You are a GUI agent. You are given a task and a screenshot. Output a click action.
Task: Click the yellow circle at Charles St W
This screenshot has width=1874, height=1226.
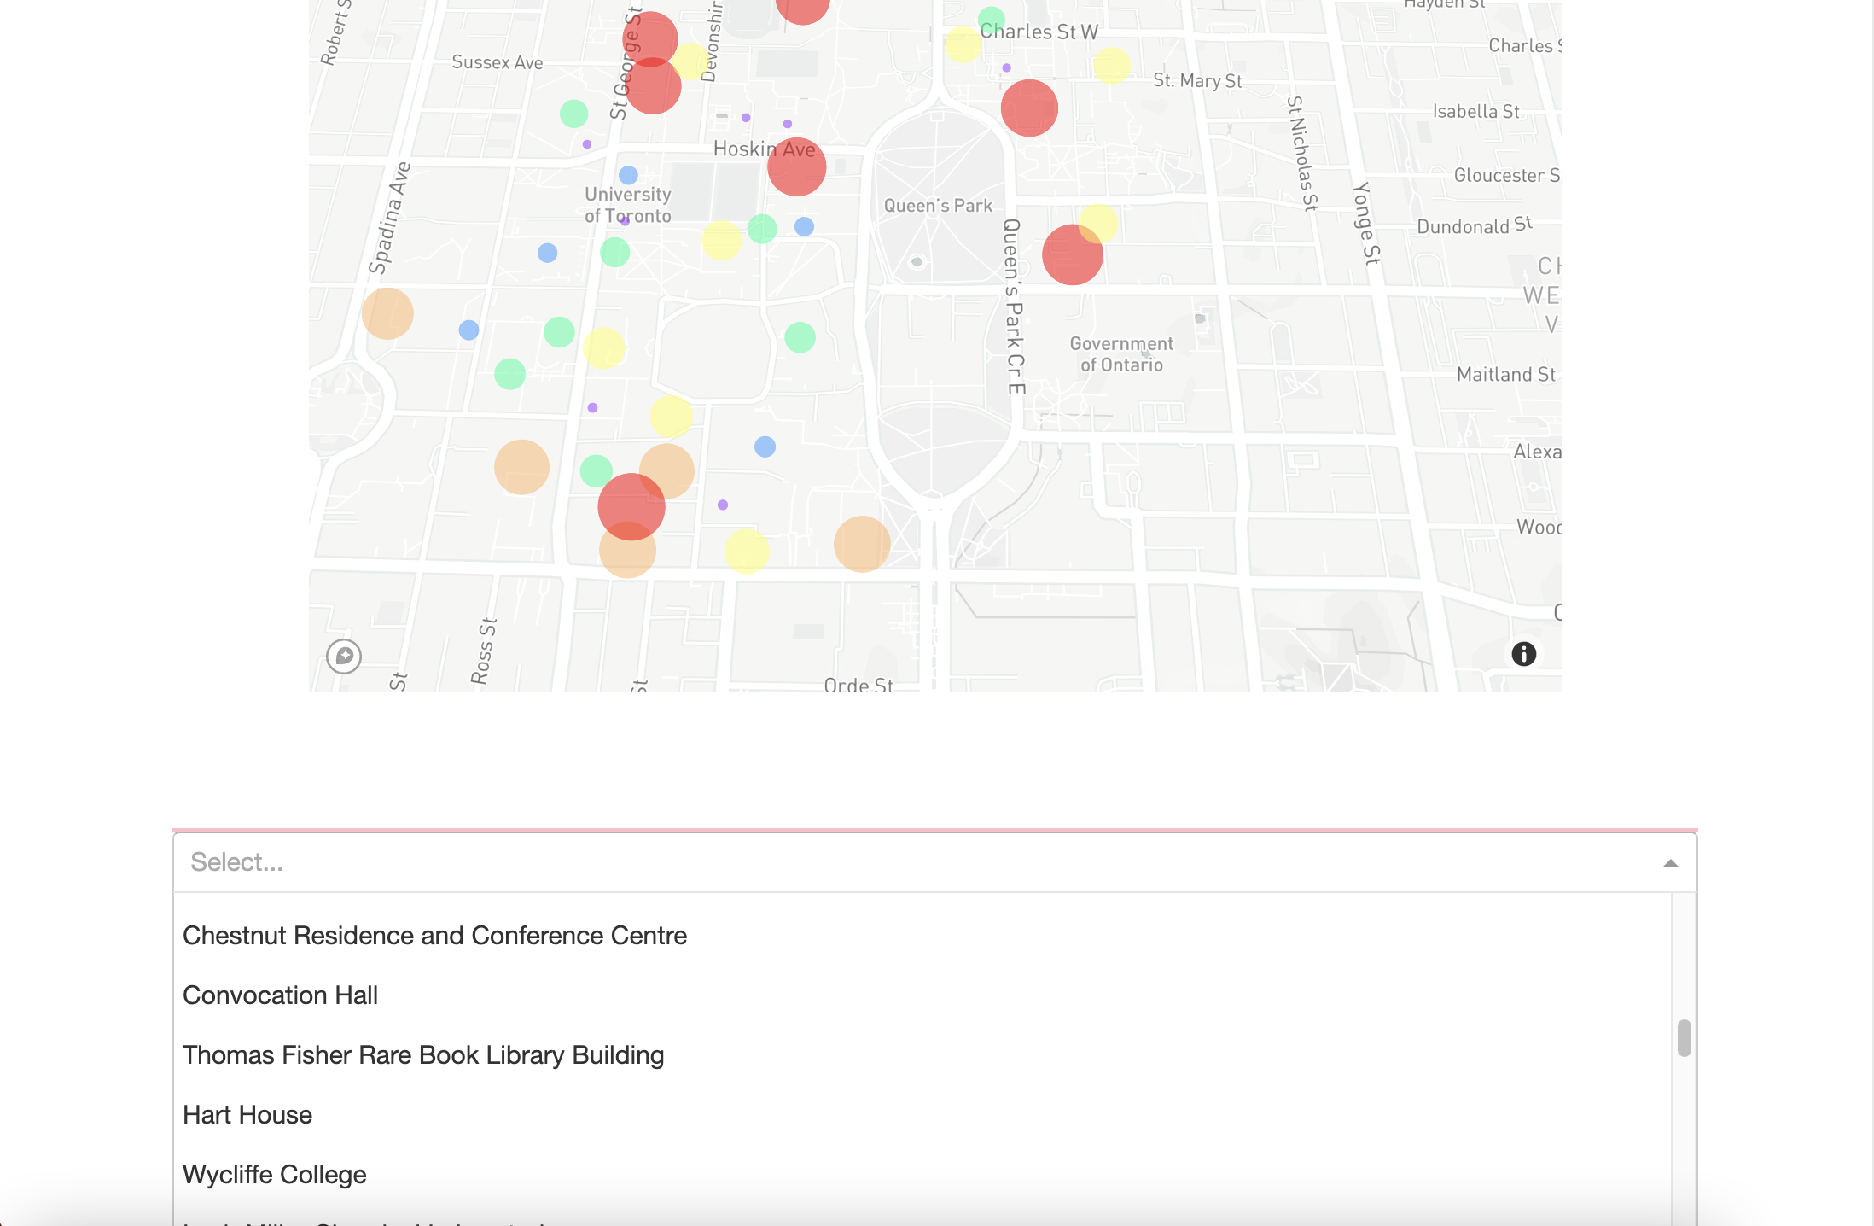click(963, 44)
